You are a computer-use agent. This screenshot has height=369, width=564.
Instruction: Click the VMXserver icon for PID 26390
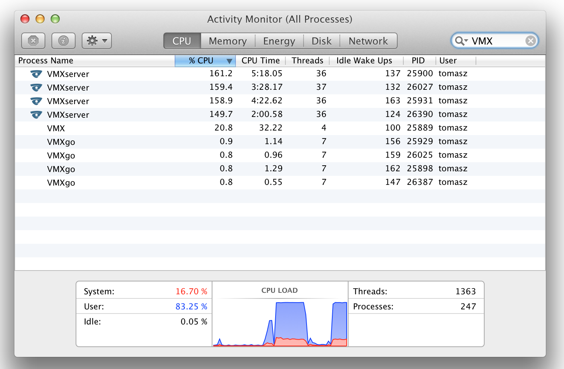pyautogui.click(x=36, y=115)
